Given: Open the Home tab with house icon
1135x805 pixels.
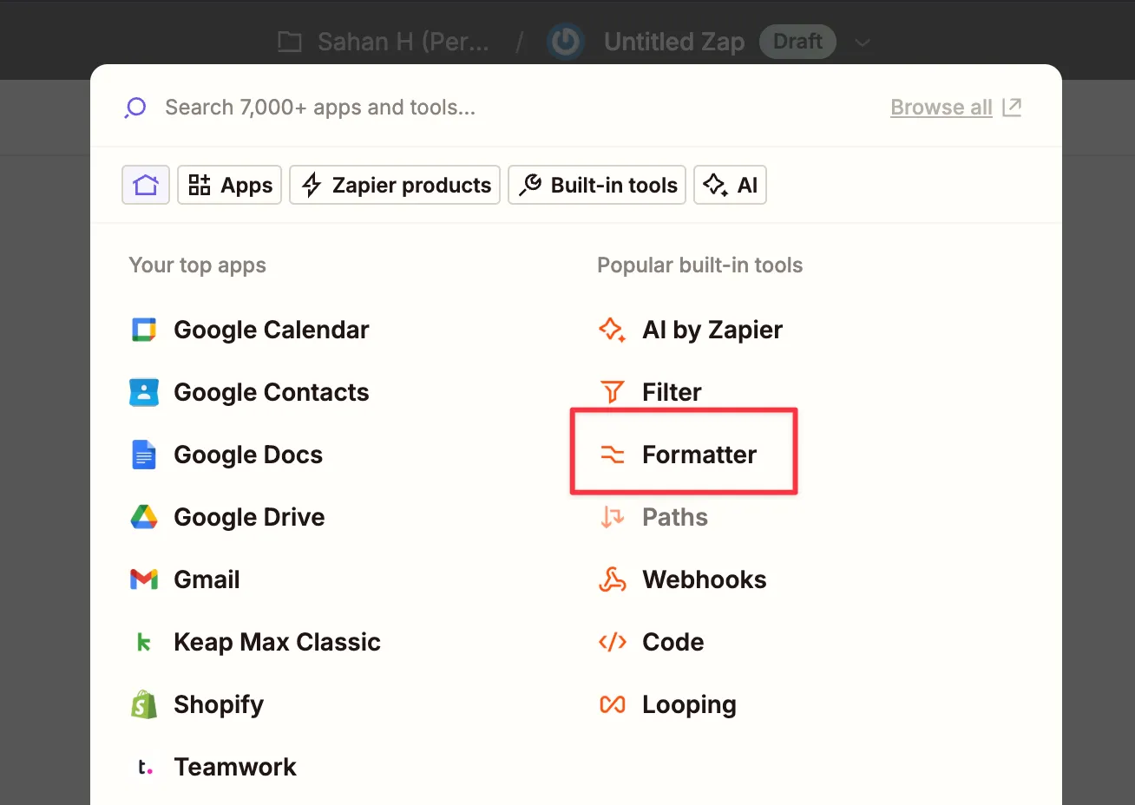Looking at the screenshot, I should pyautogui.click(x=146, y=185).
